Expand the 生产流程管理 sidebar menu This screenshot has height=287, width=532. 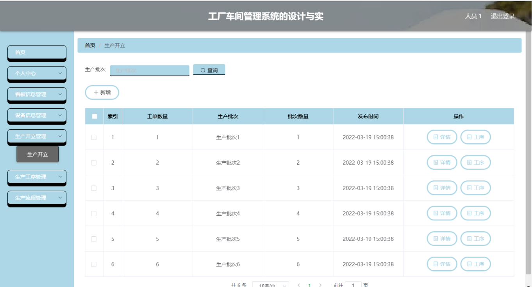tap(37, 198)
